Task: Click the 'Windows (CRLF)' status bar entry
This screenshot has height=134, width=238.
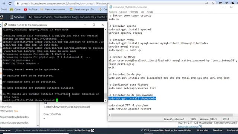Action: (x=208, y=119)
